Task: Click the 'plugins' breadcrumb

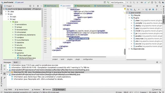Action: (x=70, y=59)
